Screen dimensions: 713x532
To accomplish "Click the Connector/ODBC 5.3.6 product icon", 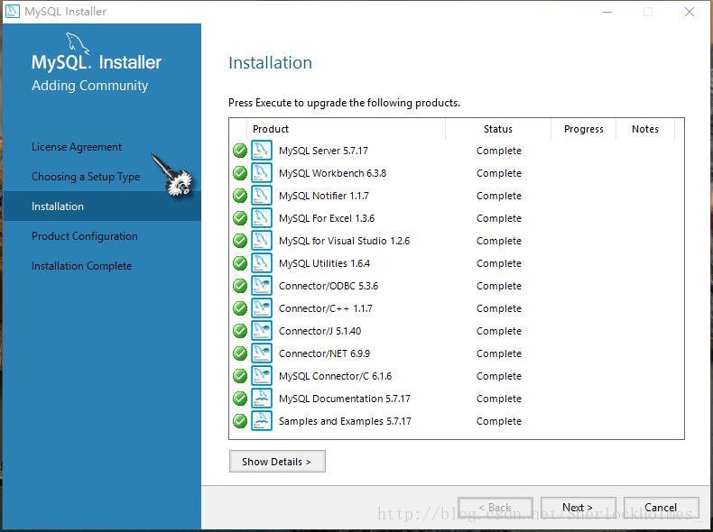I will [x=262, y=286].
